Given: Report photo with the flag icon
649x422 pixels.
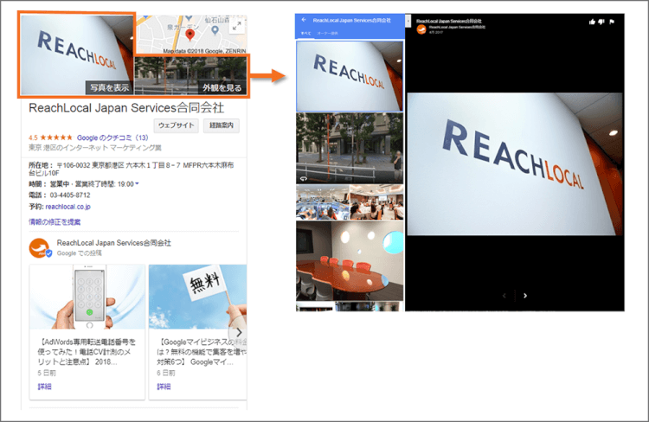Looking at the screenshot, I should (x=612, y=22).
